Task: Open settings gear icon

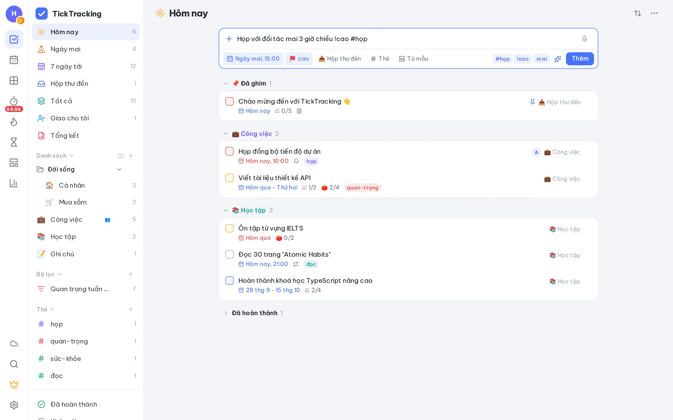Action: pos(14,405)
